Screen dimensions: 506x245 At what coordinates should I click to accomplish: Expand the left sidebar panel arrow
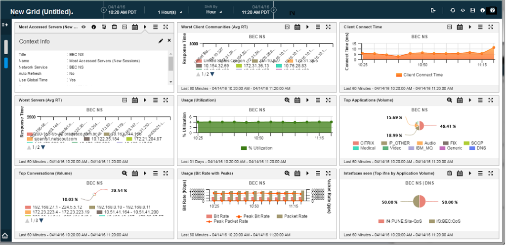coord(5,24)
